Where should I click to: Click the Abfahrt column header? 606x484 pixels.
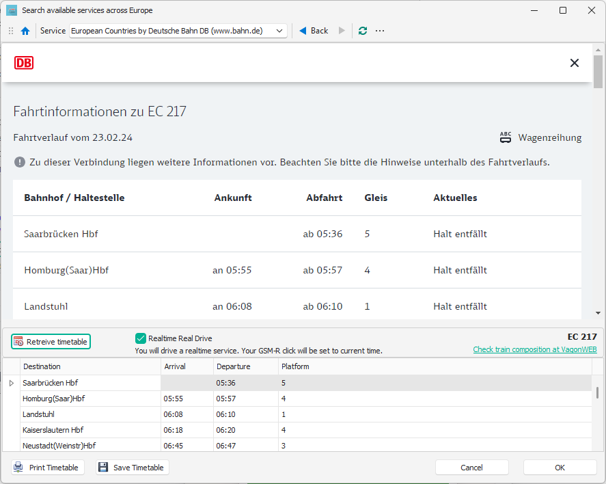[325, 198]
